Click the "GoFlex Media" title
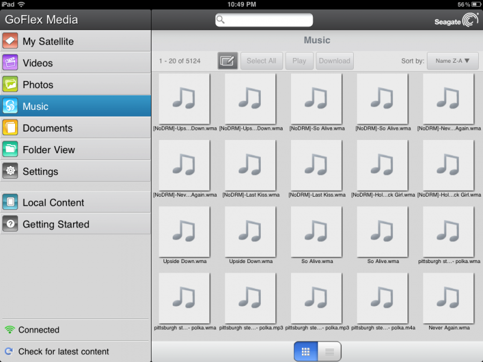483x362 pixels. coord(42,20)
